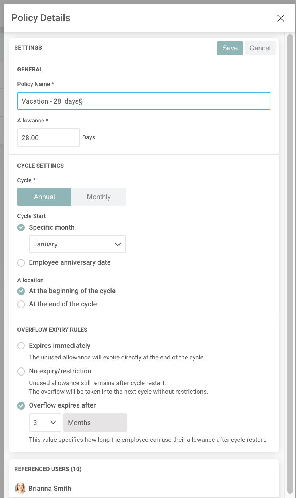
Task: Select Expires immediately overflow rule
Action: coord(22,346)
